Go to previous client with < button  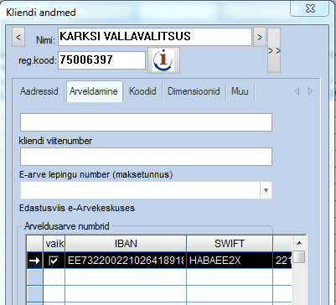click(x=18, y=37)
